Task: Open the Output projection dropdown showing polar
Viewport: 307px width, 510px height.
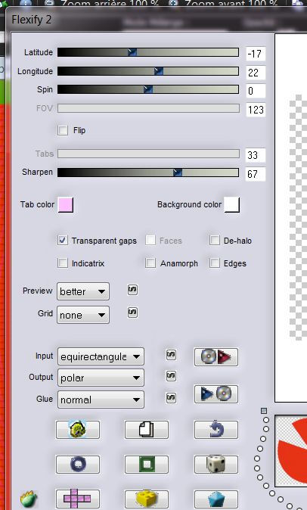Action: 101,378
